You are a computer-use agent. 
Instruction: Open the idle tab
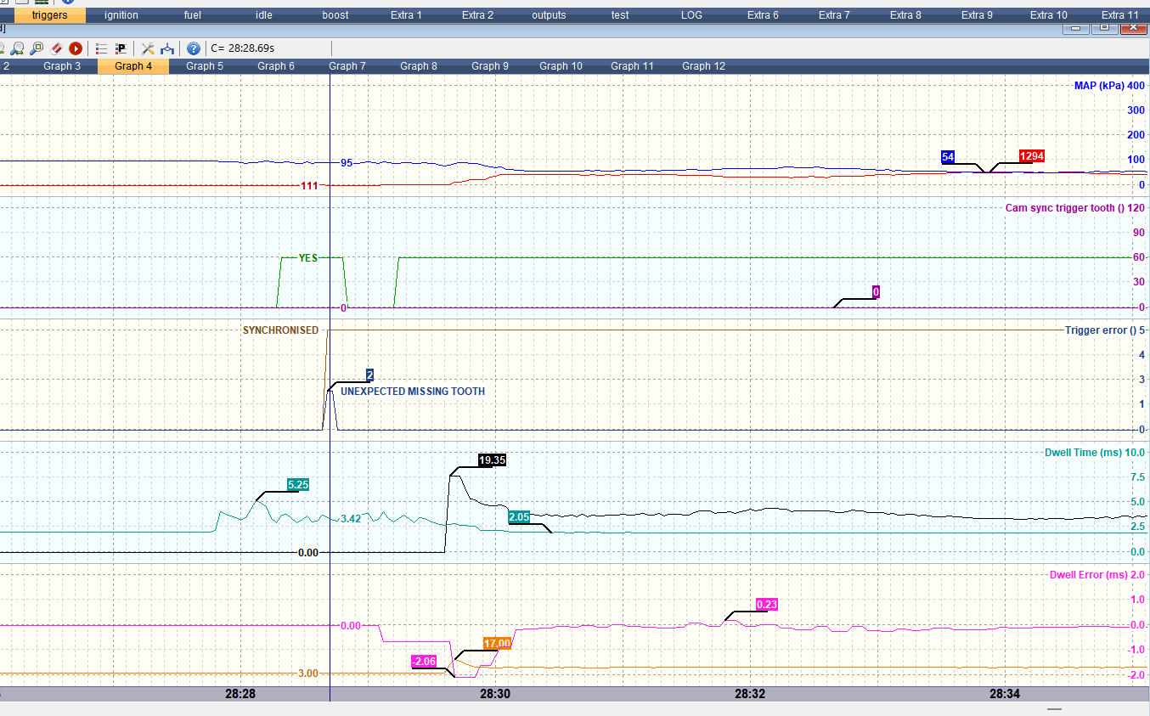click(x=264, y=15)
